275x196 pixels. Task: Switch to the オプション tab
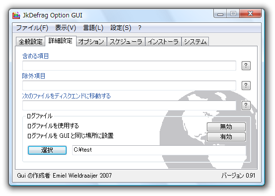point(91,42)
